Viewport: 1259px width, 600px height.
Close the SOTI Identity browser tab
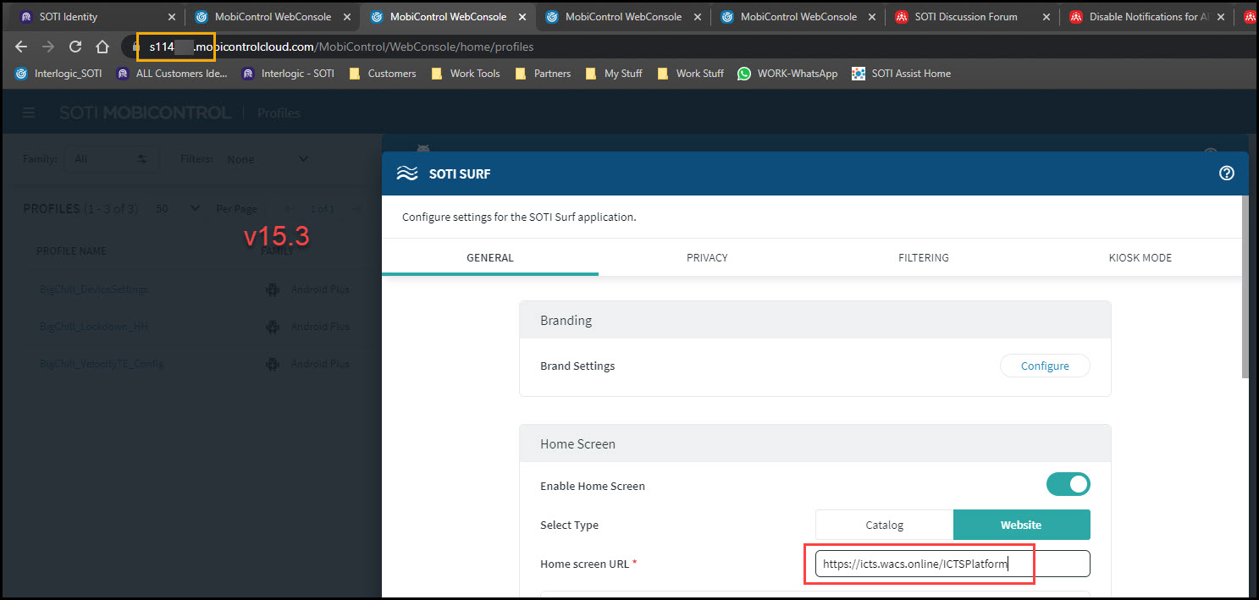coord(172,17)
